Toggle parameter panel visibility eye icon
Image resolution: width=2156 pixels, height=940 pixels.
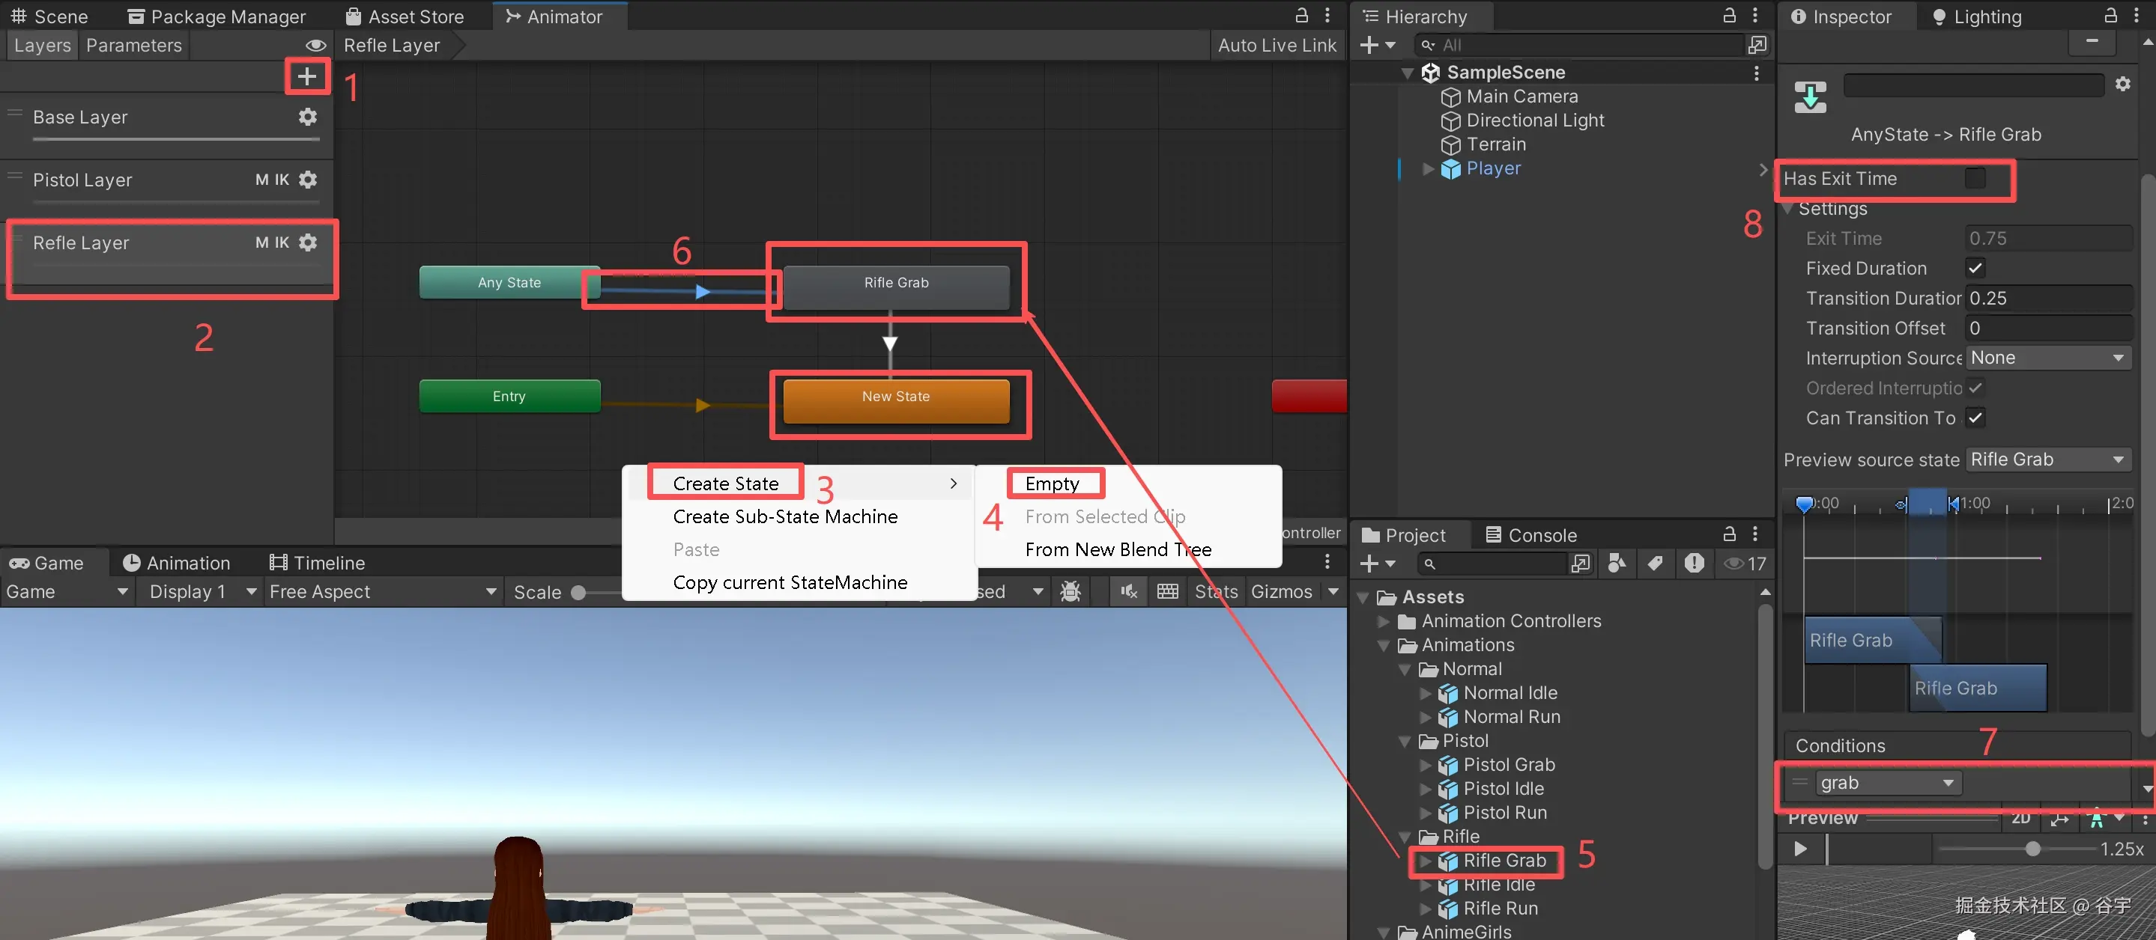click(x=315, y=45)
